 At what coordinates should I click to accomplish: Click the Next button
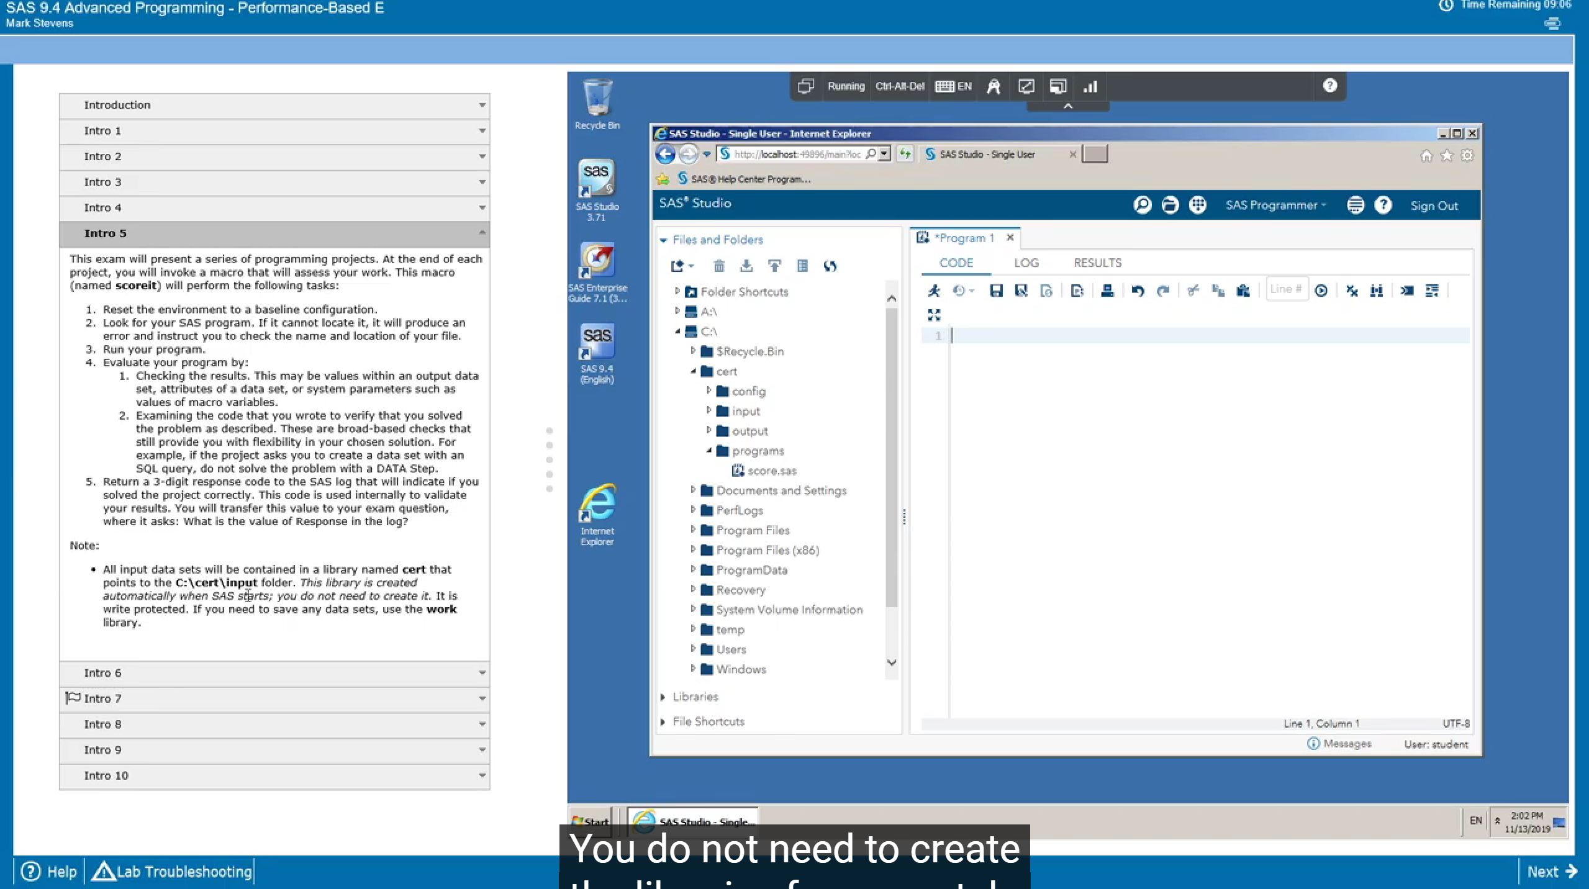1552,872
